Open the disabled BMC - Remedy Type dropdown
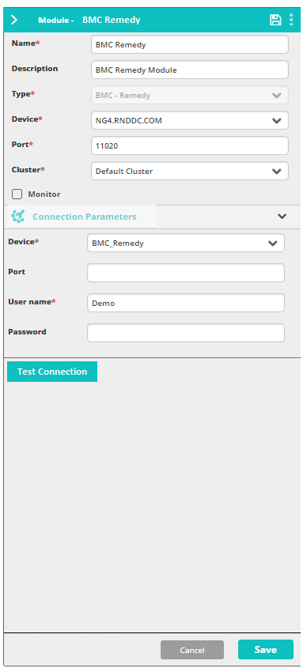The width and height of the screenshot is (307, 672). click(190, 95)
